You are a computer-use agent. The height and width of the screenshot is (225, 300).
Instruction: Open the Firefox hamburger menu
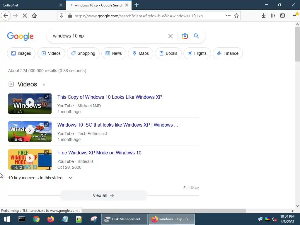coord(295,16)
